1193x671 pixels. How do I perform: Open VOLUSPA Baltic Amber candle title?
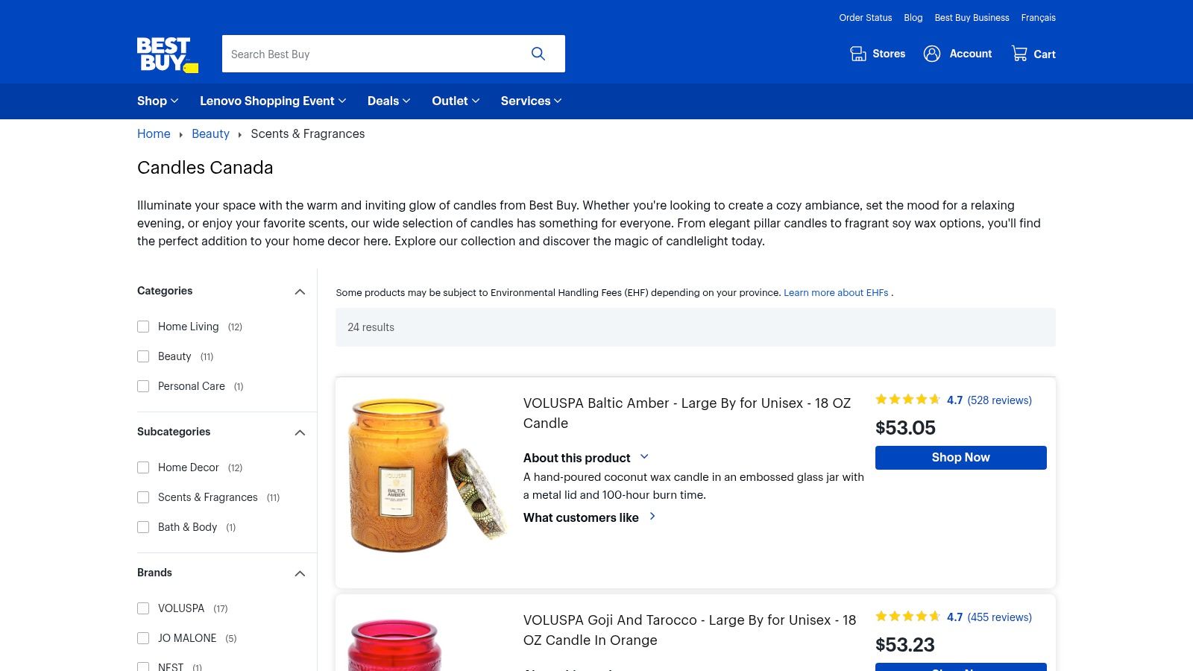point(687,413)
